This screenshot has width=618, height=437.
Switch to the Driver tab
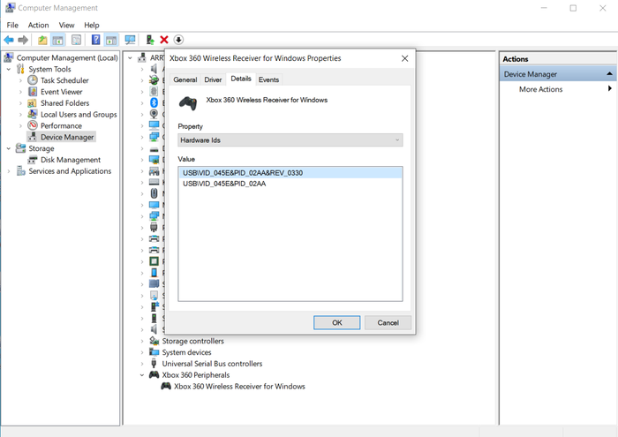[213, 79]
